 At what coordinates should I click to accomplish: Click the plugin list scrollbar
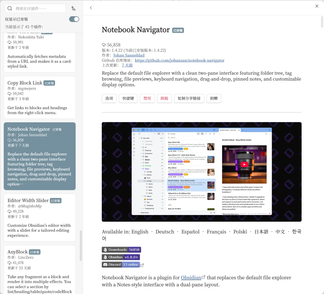pyautogui.click(x=81, y=246)
